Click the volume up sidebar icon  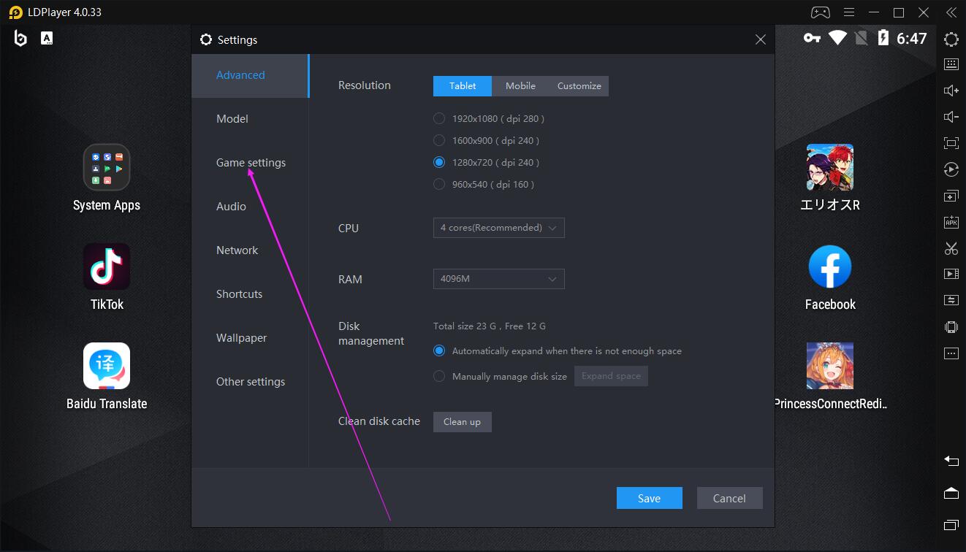click(951, 91)
